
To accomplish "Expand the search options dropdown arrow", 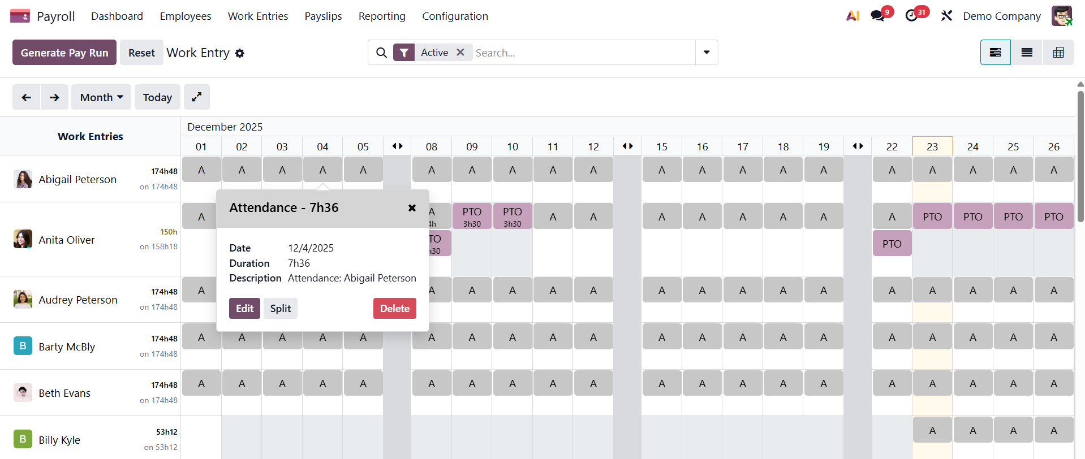I will pyautogui.click(x=707, y=53).
